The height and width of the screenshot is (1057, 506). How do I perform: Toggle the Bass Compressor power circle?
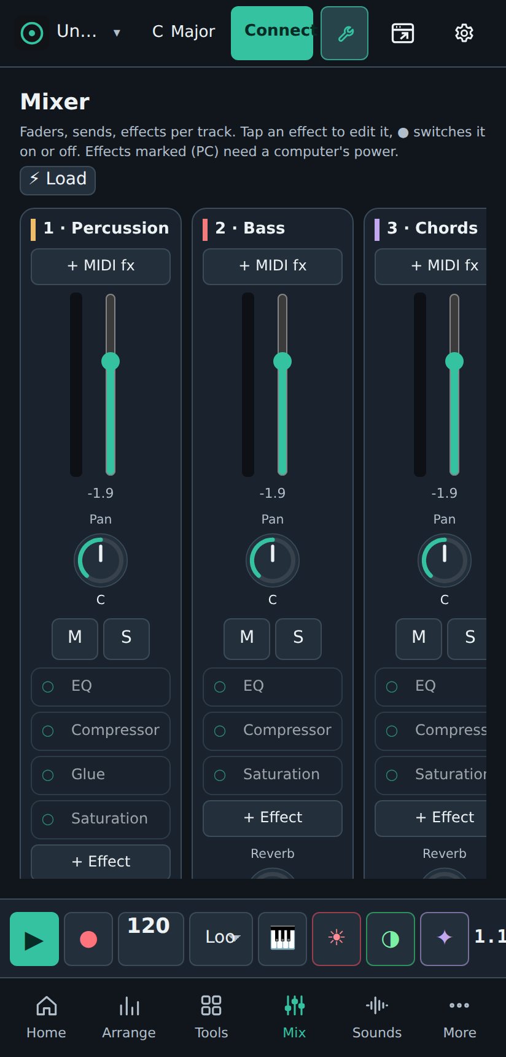pyautogui.click(x=220, y=731)
